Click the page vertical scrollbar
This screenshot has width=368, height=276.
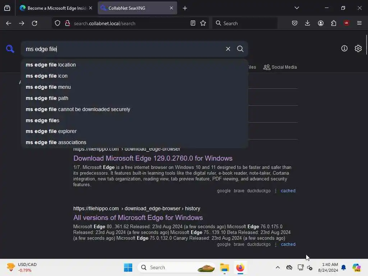tap(366, 45)
